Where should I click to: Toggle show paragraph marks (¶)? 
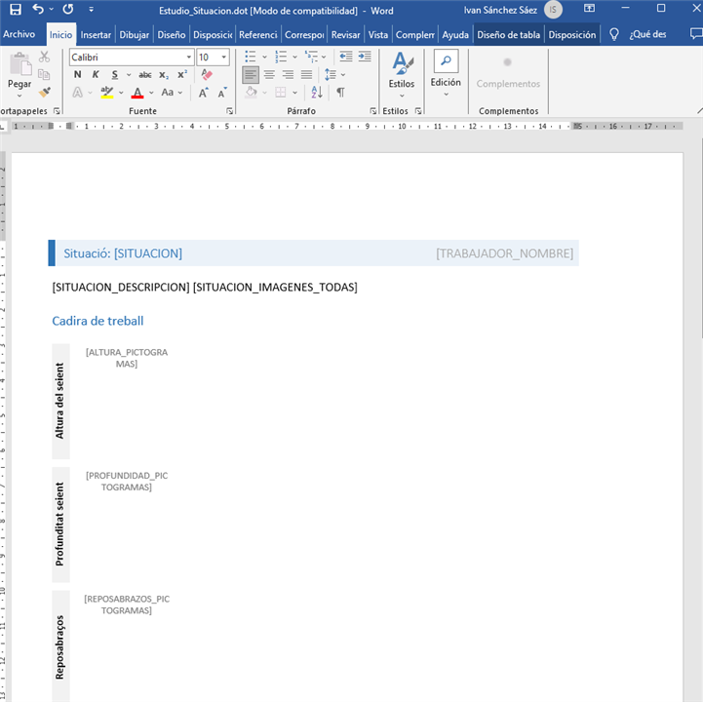340,93
